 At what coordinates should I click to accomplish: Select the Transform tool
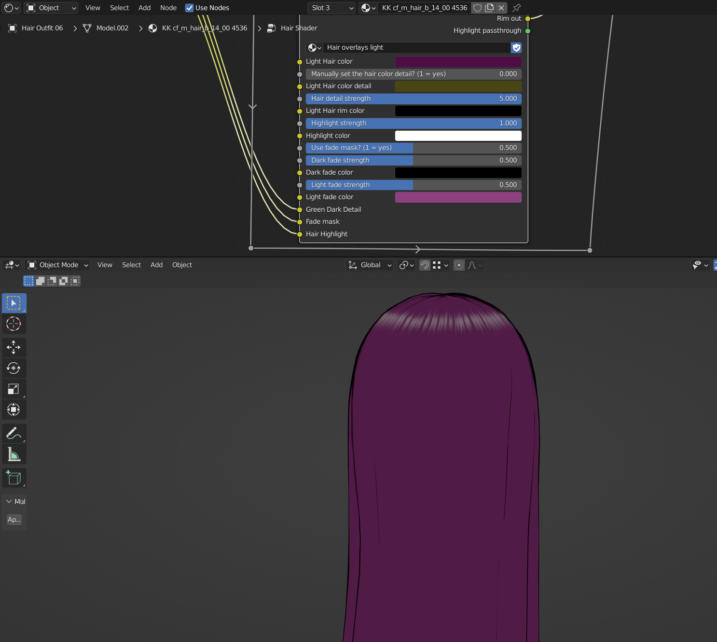coord(14,409)
